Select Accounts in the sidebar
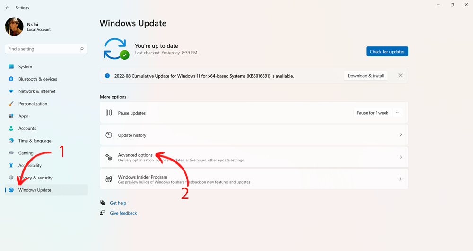Image resolution: width=473 pixels, height=251 pixels. (x=46, y=128)
